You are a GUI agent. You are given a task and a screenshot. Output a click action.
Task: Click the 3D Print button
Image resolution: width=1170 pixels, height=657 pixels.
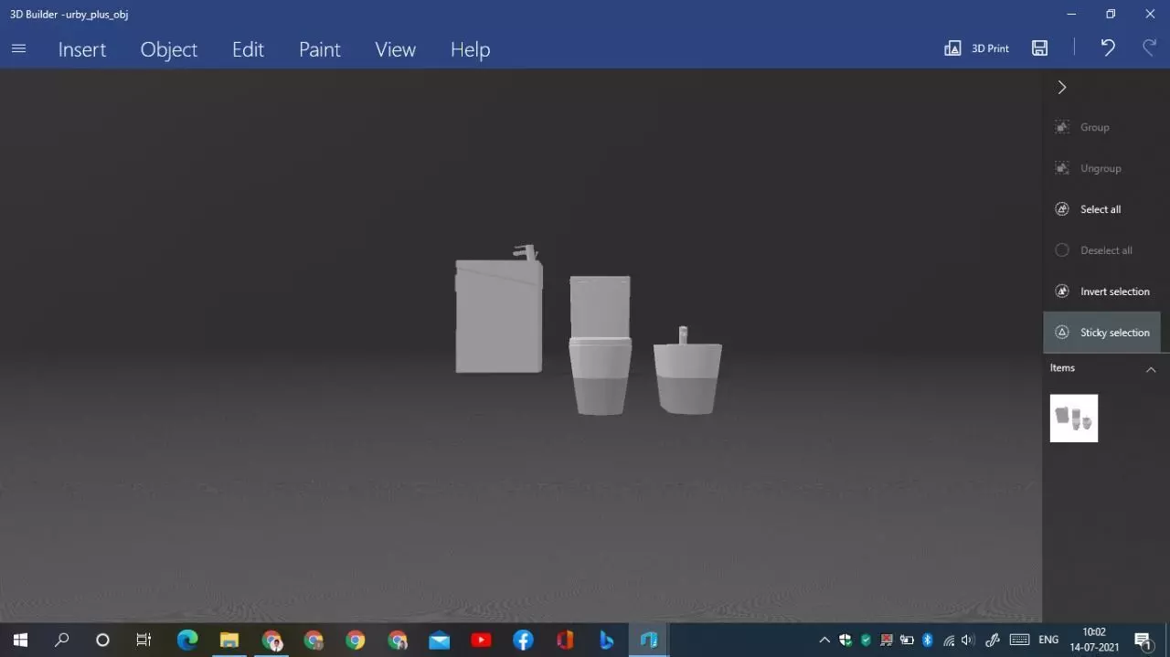977,48
